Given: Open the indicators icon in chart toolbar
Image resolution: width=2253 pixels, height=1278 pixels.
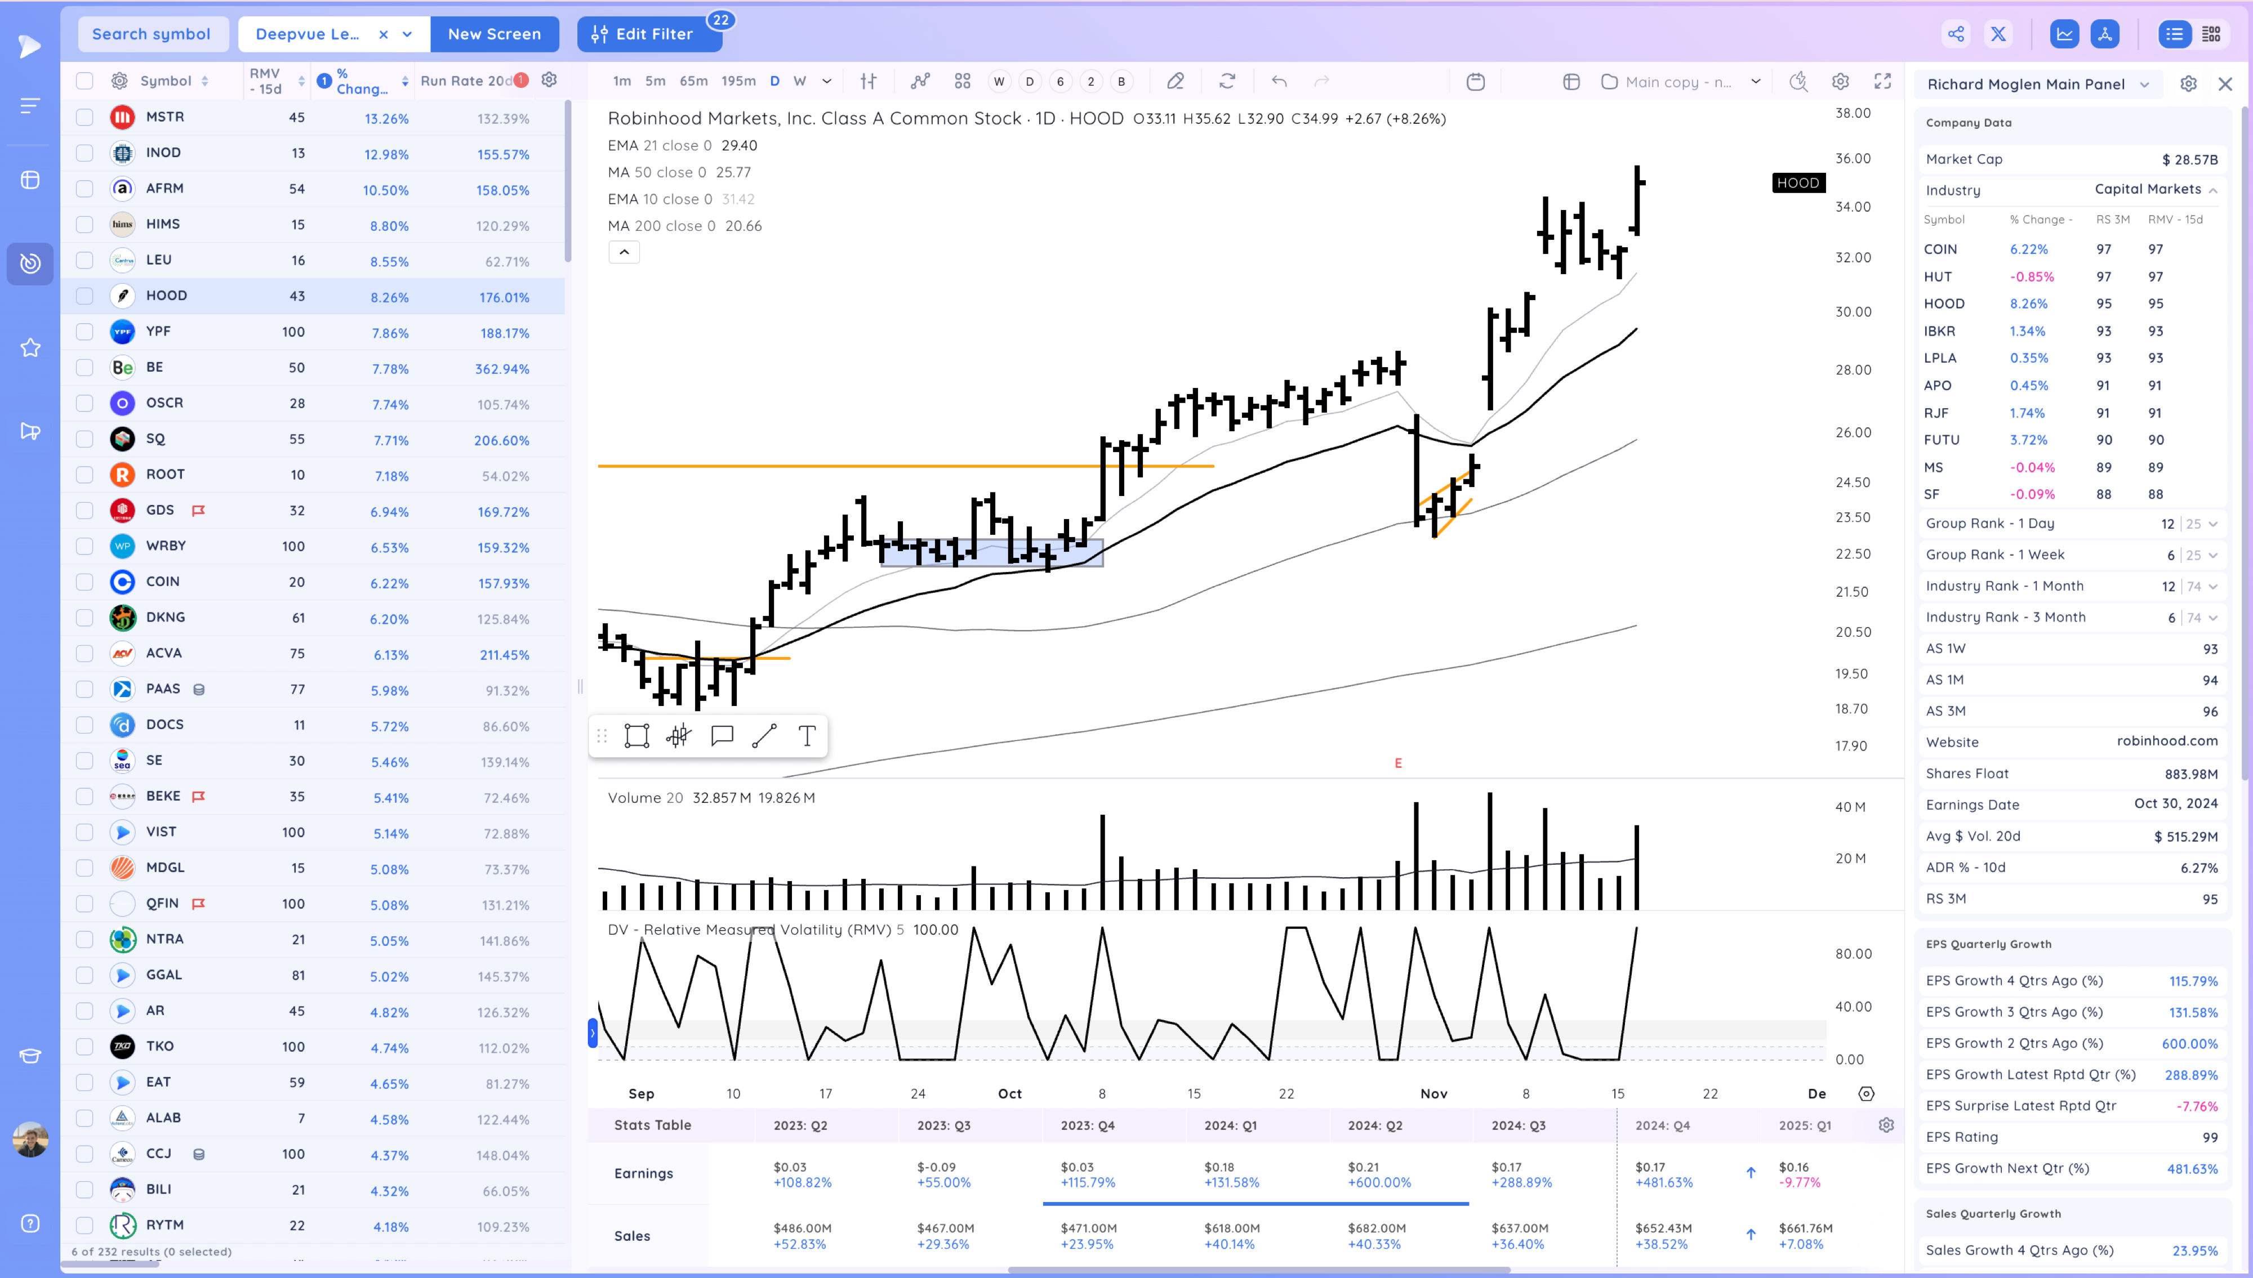Looking at the screenshot, I should click(x=919, y=81).
